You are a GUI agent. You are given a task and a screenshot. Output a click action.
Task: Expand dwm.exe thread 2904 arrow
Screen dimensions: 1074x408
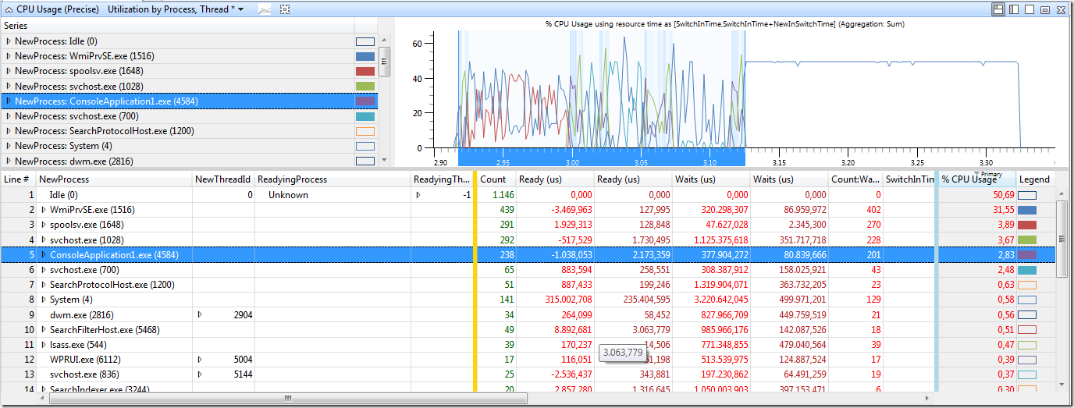(200, 314)
